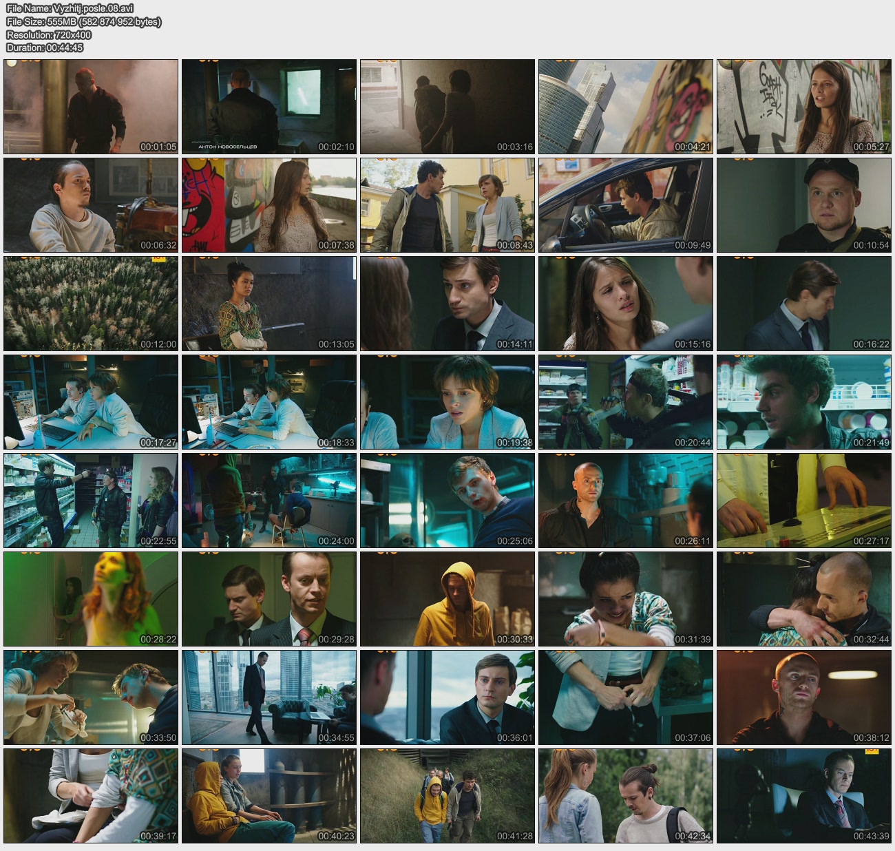Click the Resolution 720x400 text
Image resolution: width=895 pixels, height=851 pixels.
coord(49,34)
